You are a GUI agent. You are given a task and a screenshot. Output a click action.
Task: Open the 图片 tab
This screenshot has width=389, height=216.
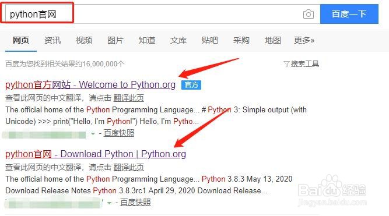point(115,40)
